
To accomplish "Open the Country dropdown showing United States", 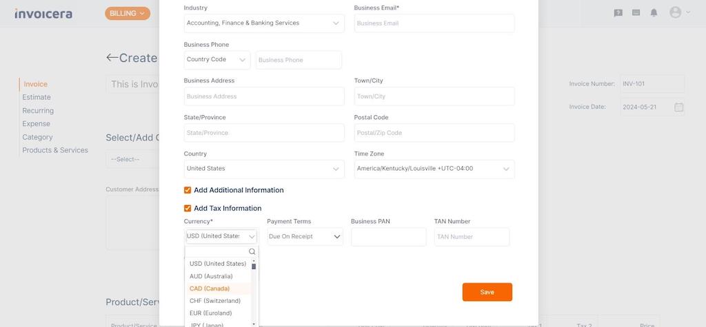I will [264, 169].
